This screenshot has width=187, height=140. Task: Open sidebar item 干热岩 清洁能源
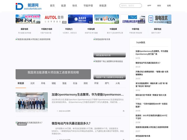coord(151,105)
